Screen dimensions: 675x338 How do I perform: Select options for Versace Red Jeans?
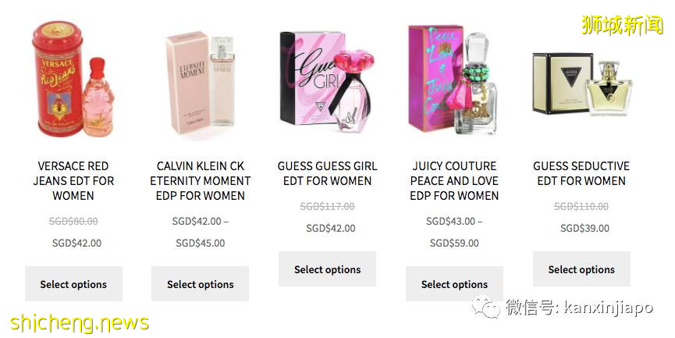pos(73,284)
